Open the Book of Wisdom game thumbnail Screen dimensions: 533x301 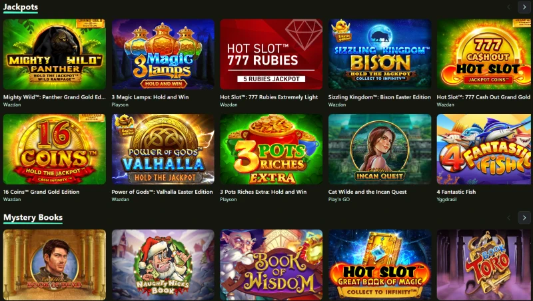pyautogui.click(x=271, y=265)
